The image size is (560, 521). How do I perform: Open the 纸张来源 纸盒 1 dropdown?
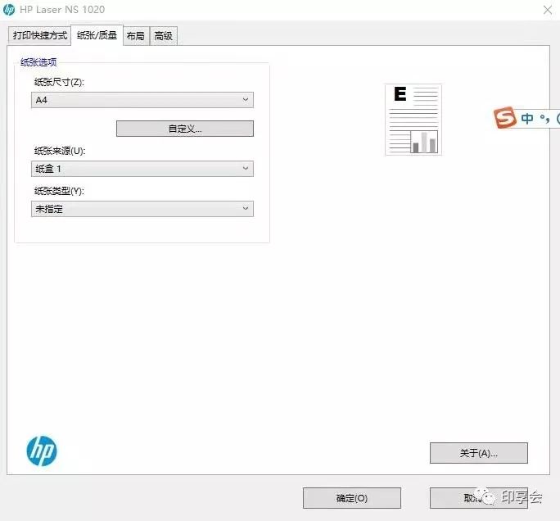pyautogui.click(x=142, y=169)
